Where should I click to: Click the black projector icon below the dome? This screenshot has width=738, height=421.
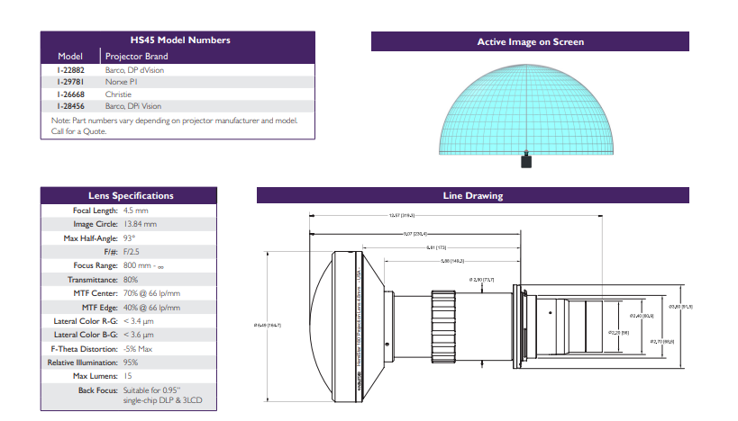coord(526,161)
